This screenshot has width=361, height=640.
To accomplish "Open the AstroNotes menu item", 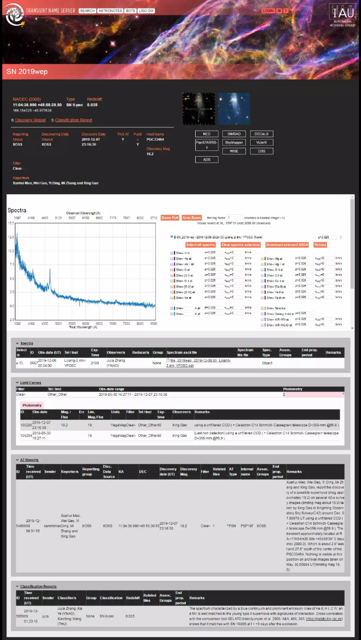I will click(x=110, y=11).
